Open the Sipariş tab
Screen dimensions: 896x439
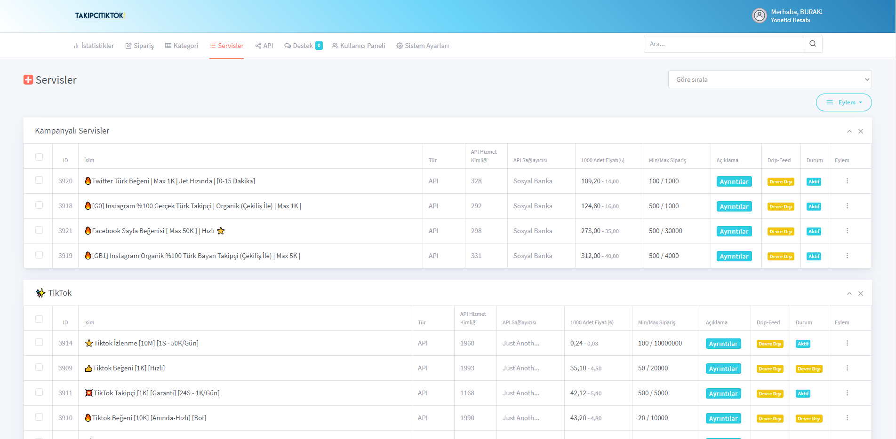tap(139, 46)
